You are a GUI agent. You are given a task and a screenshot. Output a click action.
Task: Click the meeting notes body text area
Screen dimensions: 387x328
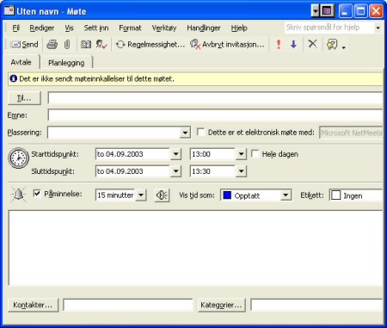tap(196, 248)
